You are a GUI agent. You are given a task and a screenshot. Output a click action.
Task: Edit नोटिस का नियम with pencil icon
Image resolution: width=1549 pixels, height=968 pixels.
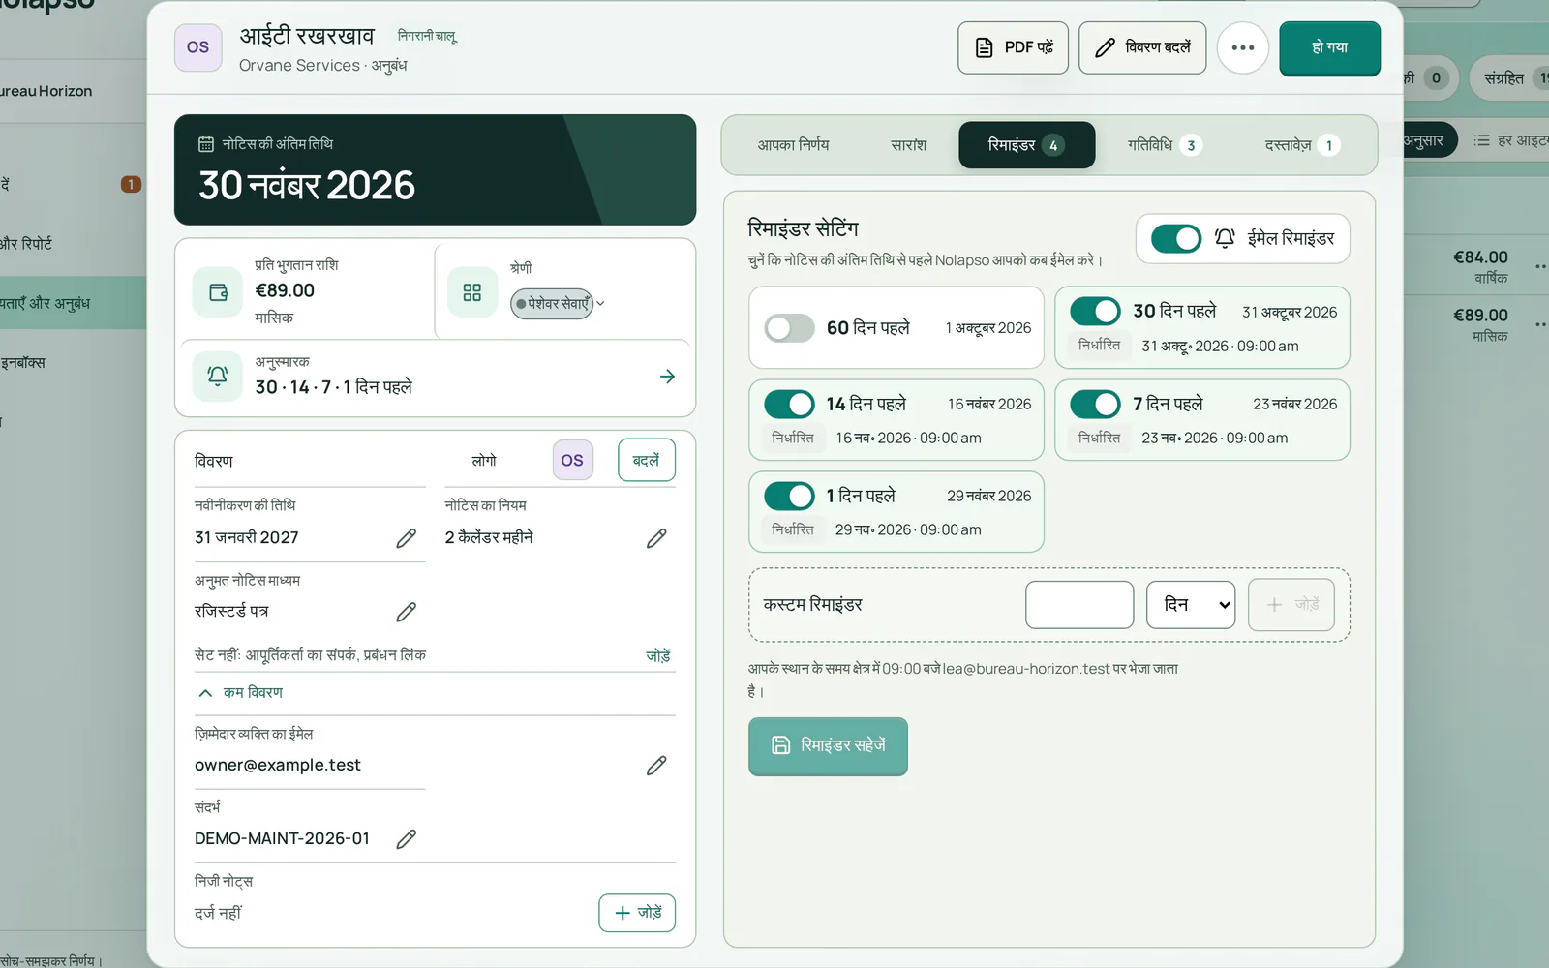coord(656,538)
